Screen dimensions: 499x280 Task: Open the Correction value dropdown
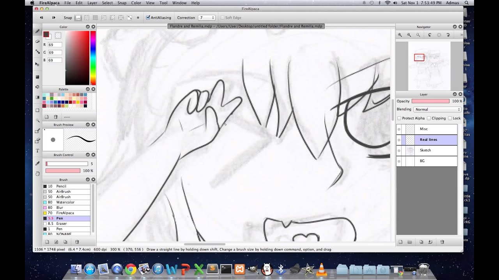207,17
